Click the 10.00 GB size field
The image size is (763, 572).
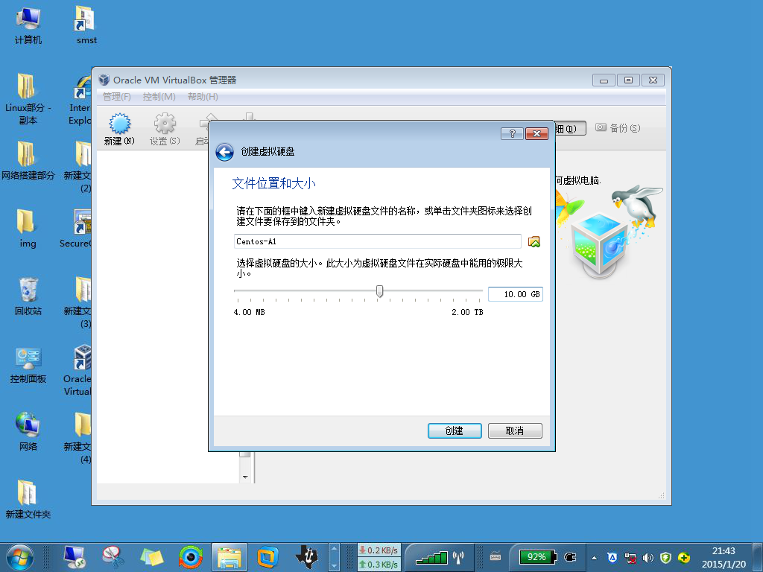[516, 294]
